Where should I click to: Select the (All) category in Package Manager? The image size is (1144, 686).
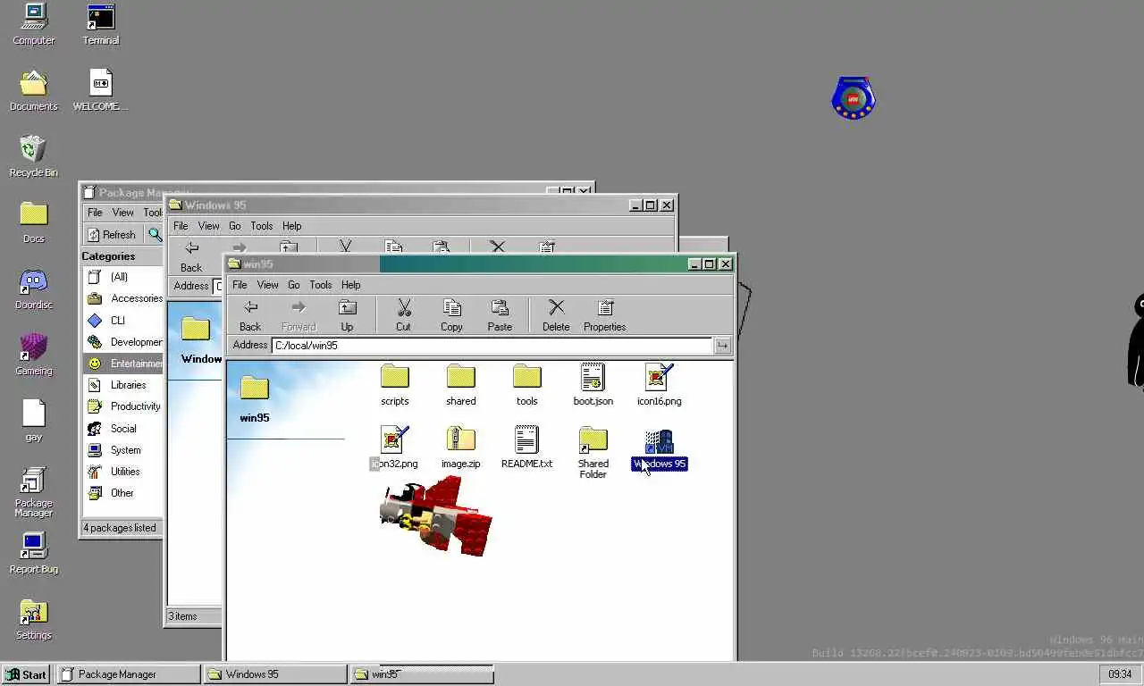(x=122, y=277)
